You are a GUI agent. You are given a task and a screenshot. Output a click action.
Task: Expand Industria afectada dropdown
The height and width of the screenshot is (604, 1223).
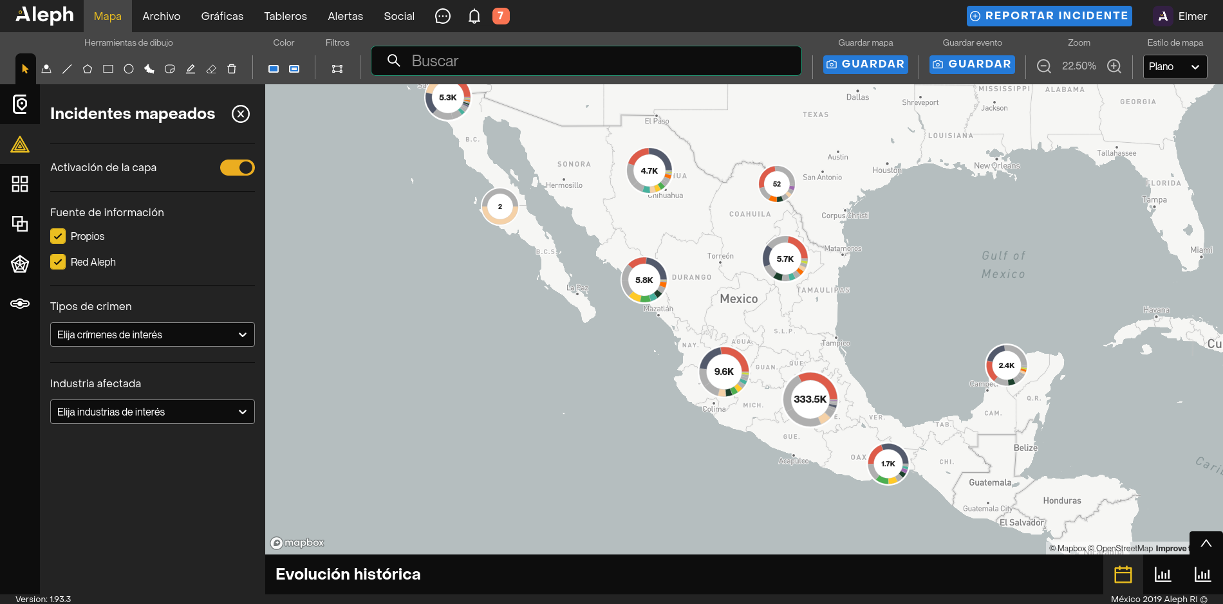pos(153,412)
